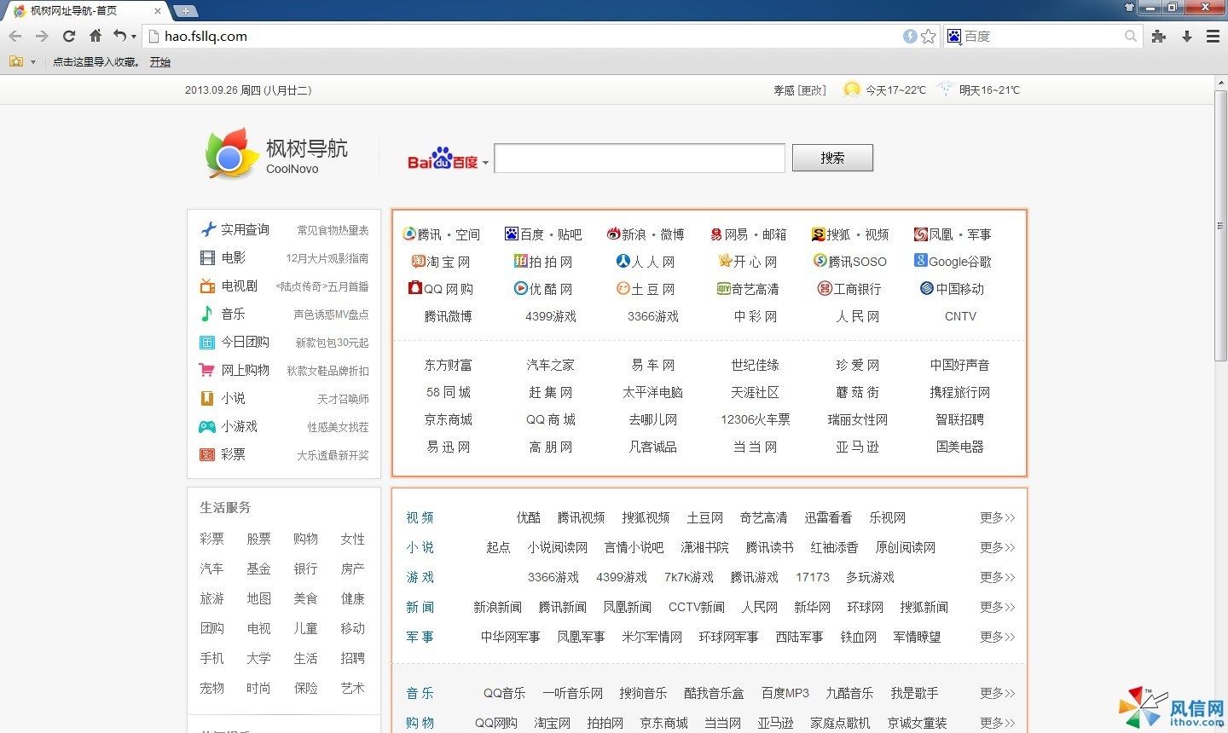Expand 更多>> in the 军事 row
The width and height of the screenshot is (1228, 733).
(x=998, y=637)
